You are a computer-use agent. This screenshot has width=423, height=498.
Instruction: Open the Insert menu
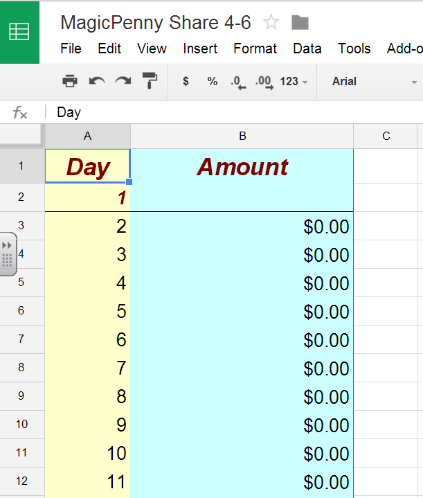click(200, 48)
